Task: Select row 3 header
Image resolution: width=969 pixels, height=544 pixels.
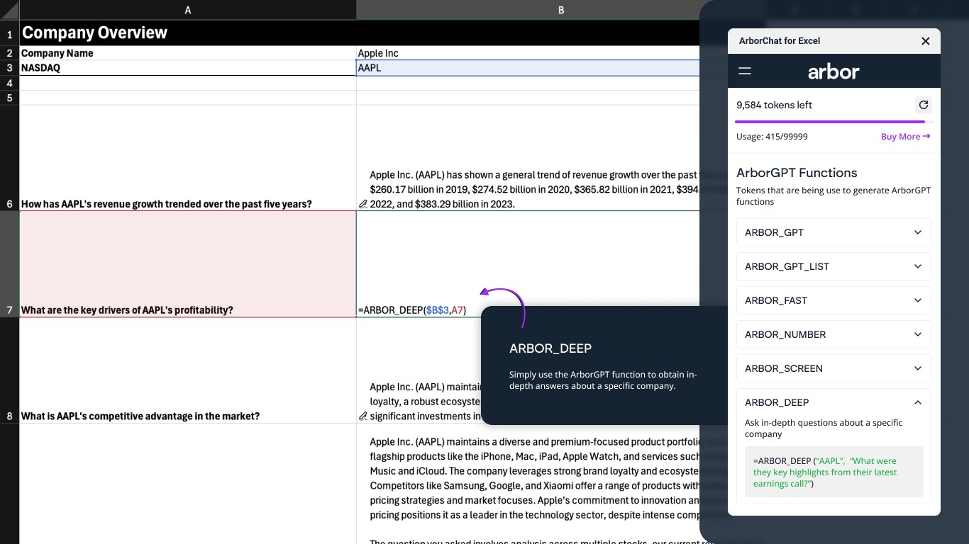Action: click(10, 68)
